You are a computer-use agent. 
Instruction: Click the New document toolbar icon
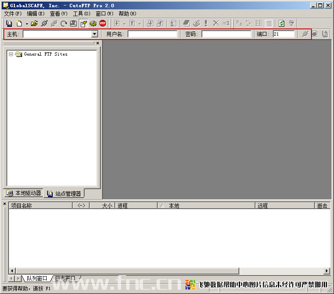pos(19,23)
